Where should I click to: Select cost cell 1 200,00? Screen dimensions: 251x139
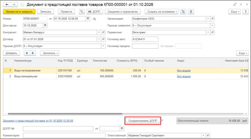129,76
